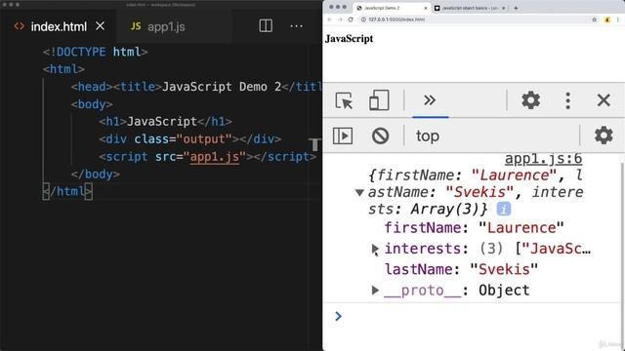Go back in the browser
The width and height of the screenshot is (625, 351).
point(330,19)
